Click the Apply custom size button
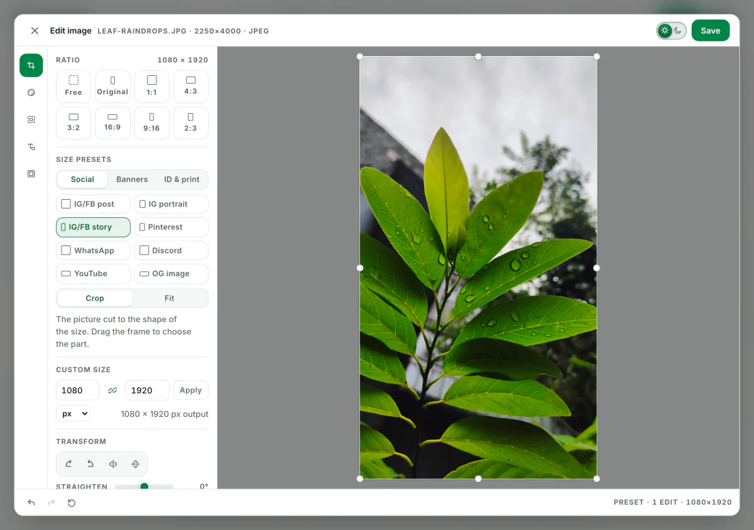754x530 pixels. point(190,390)
